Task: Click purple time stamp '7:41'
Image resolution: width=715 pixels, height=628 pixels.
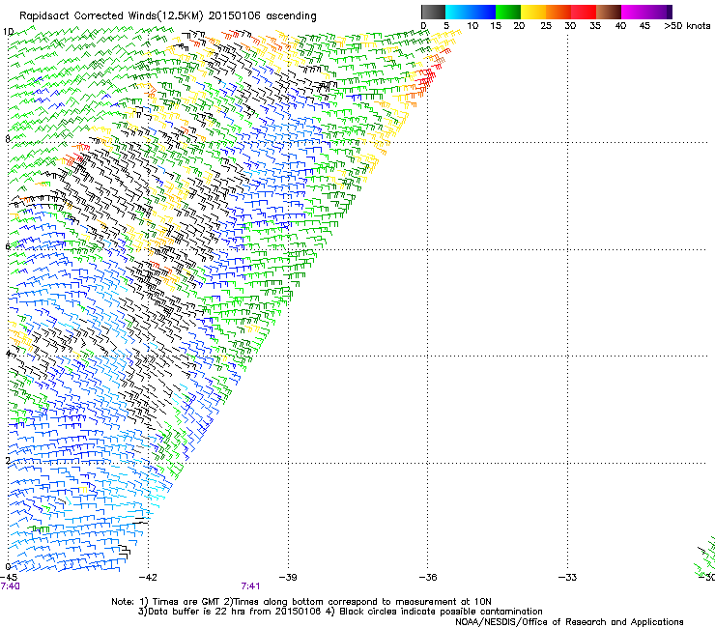Action: tap(250, 586)
